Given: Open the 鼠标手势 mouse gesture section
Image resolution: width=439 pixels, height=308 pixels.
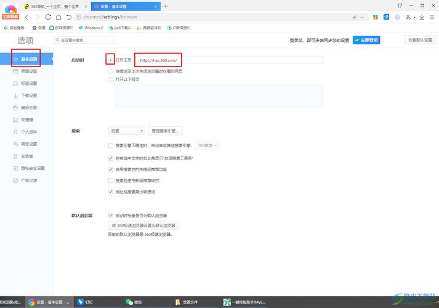Looking at the screenshot, I should point(28,107).
